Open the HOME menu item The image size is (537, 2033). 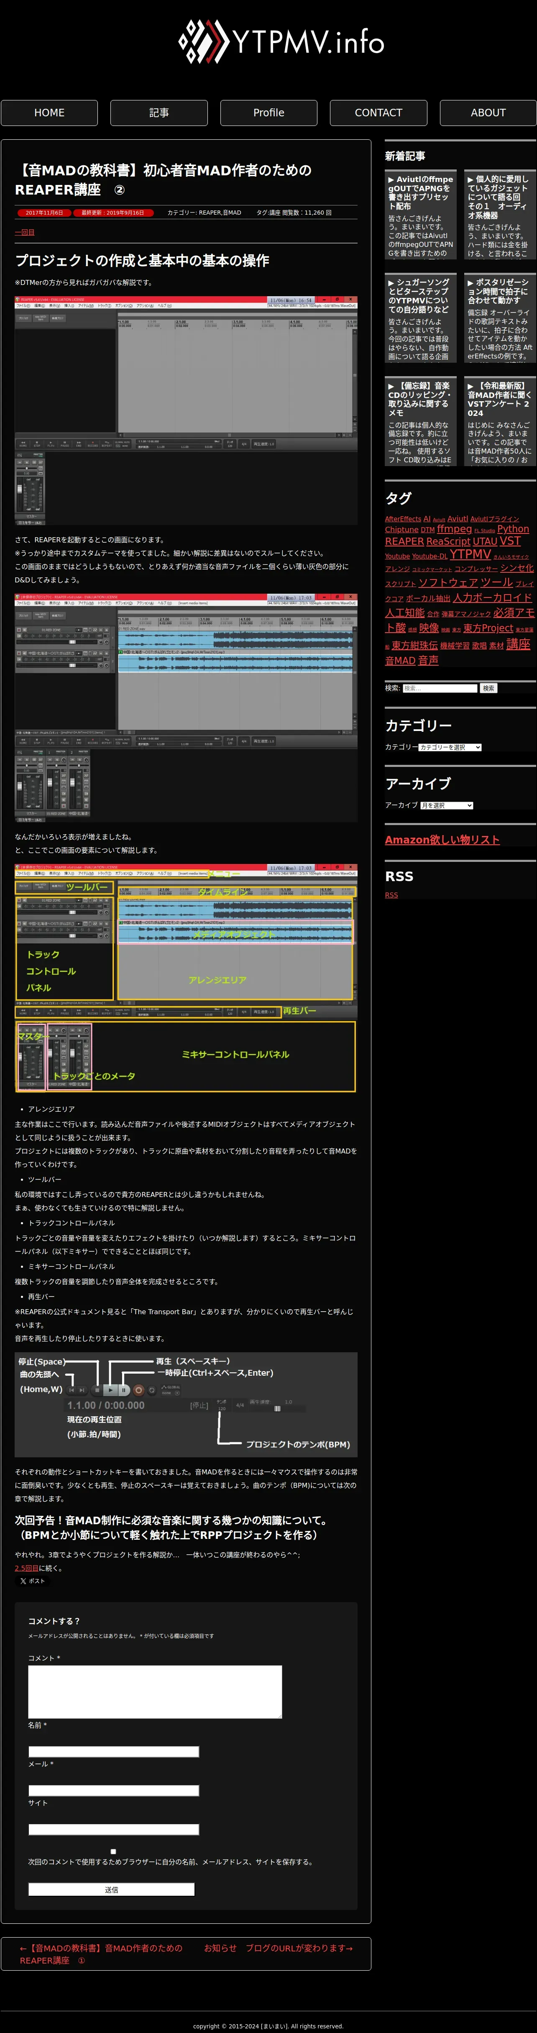[x=49, y=113]
